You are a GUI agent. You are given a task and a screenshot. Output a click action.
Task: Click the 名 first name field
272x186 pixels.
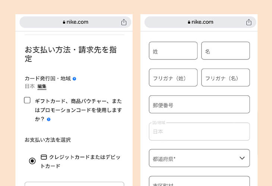[225, 51]
